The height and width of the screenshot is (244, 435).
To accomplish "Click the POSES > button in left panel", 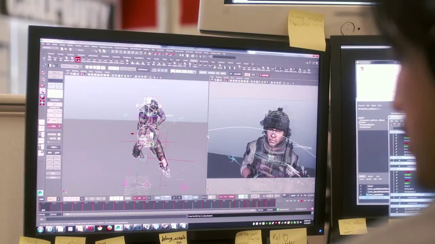I will (x=53, y=147).
